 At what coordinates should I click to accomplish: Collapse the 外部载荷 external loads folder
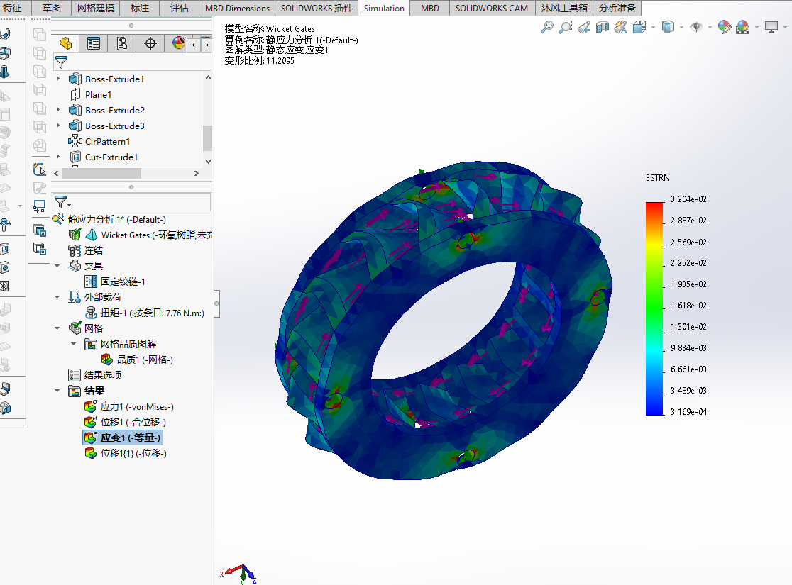click(57, 297)
